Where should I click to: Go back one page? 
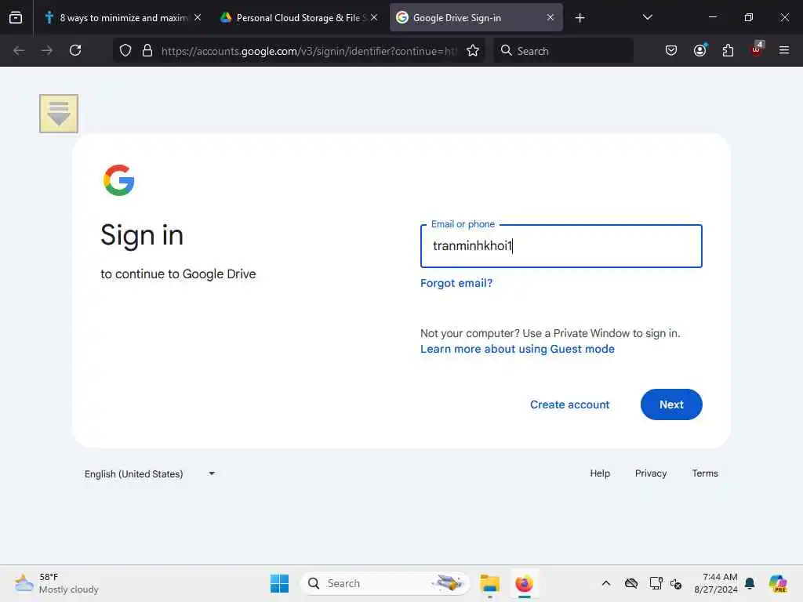click(19, 50)
